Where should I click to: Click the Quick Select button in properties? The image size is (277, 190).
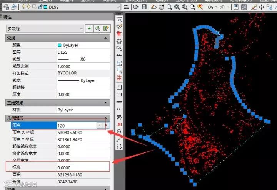[106, 28]
